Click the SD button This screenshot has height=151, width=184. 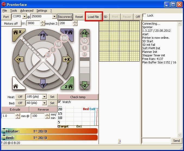click(105, 17)
